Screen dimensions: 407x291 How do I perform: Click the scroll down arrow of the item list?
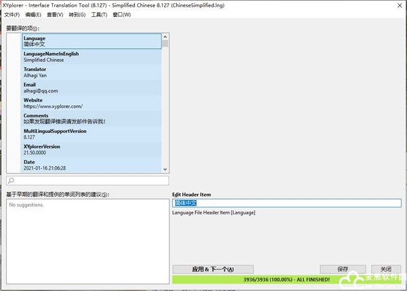(165, 168)
